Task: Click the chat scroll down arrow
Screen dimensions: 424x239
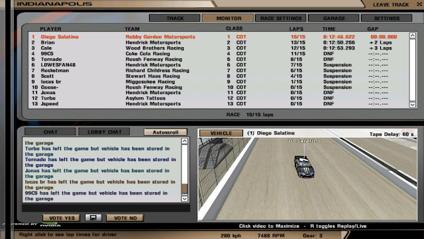Action: tap(184, 199)
